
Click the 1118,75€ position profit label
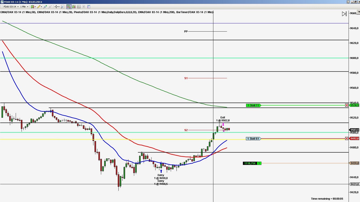[x=252, y=163]
